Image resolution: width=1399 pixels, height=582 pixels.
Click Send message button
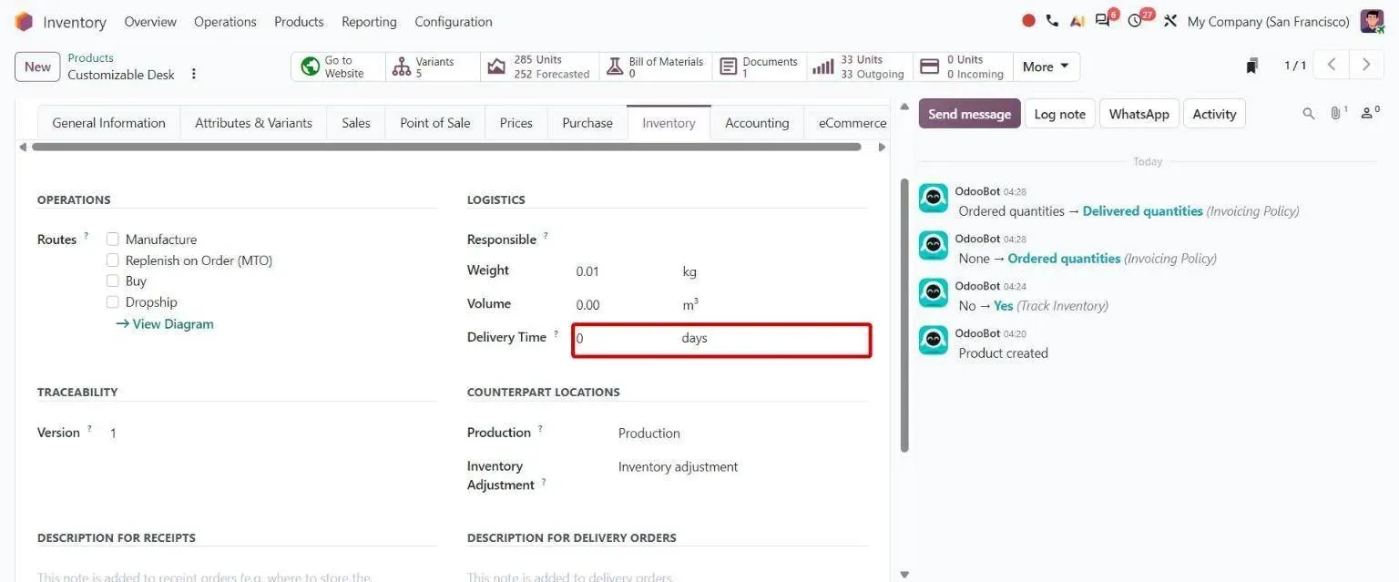tap(969, 114)
